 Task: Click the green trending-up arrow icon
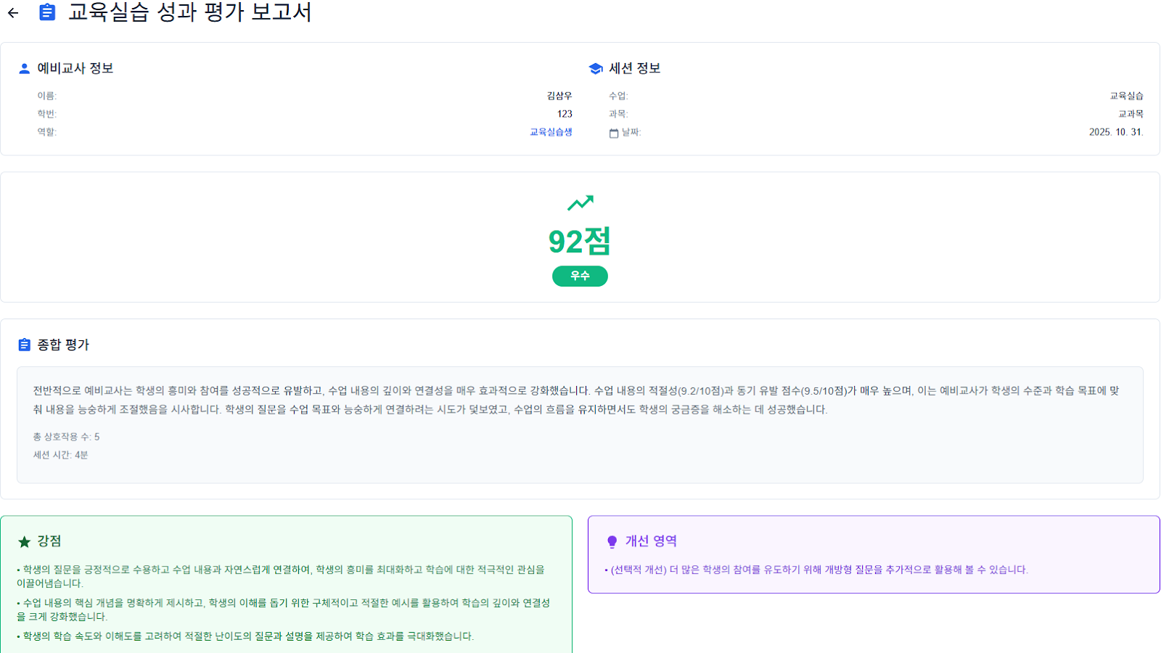[x=580, y=202]
